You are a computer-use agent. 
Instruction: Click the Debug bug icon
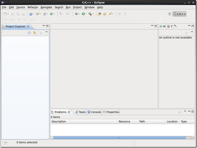pyautogui.click(x=76, y=14)
